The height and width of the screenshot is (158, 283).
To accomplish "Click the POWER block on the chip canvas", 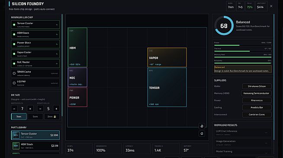I will click(77, 98).
